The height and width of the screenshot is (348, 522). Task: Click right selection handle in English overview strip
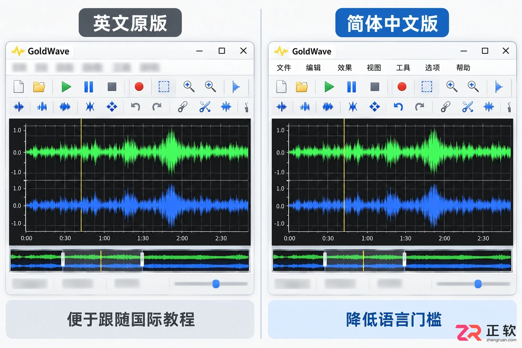pos(142,260)
